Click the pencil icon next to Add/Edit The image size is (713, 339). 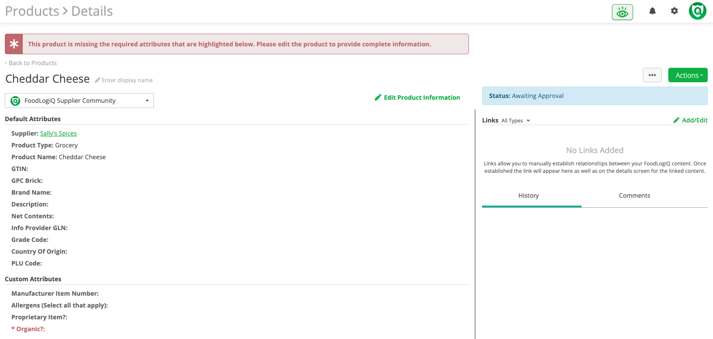click(x=676, y=120)
